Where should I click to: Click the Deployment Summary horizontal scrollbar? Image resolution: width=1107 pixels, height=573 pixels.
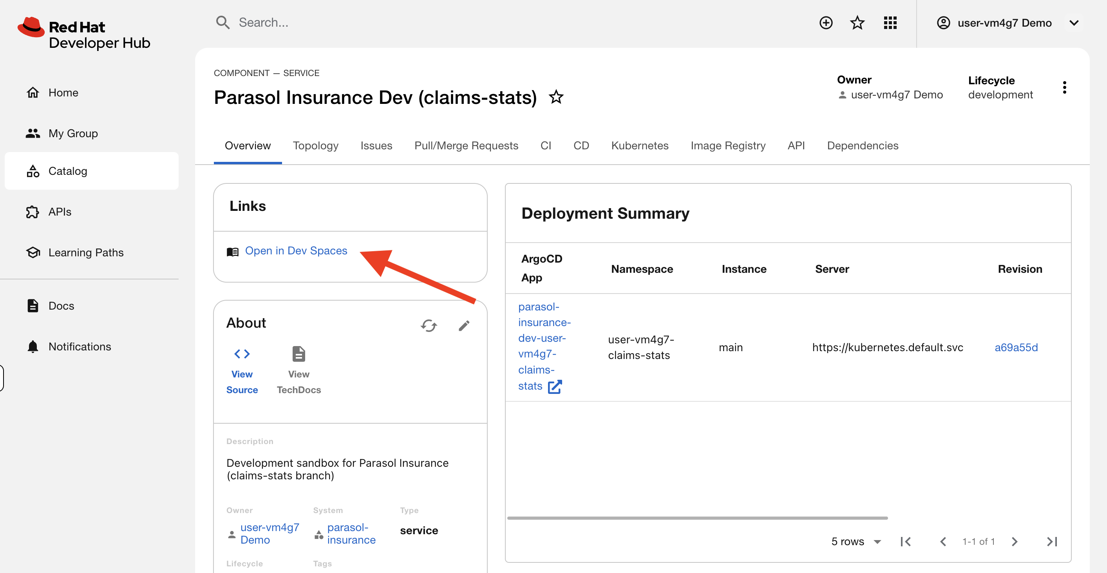point(697,518)
